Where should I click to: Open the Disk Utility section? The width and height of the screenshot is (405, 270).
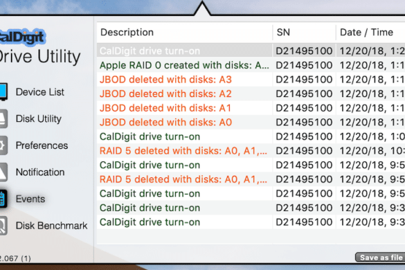[x=39, y=119]
